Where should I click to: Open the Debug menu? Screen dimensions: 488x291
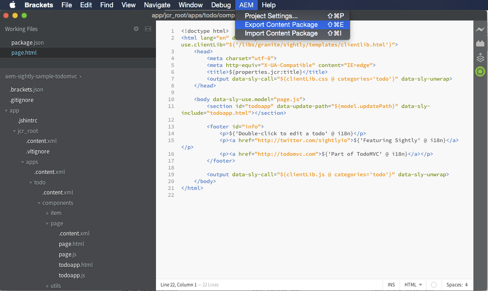pyautogui.click(x=221, y=5)
